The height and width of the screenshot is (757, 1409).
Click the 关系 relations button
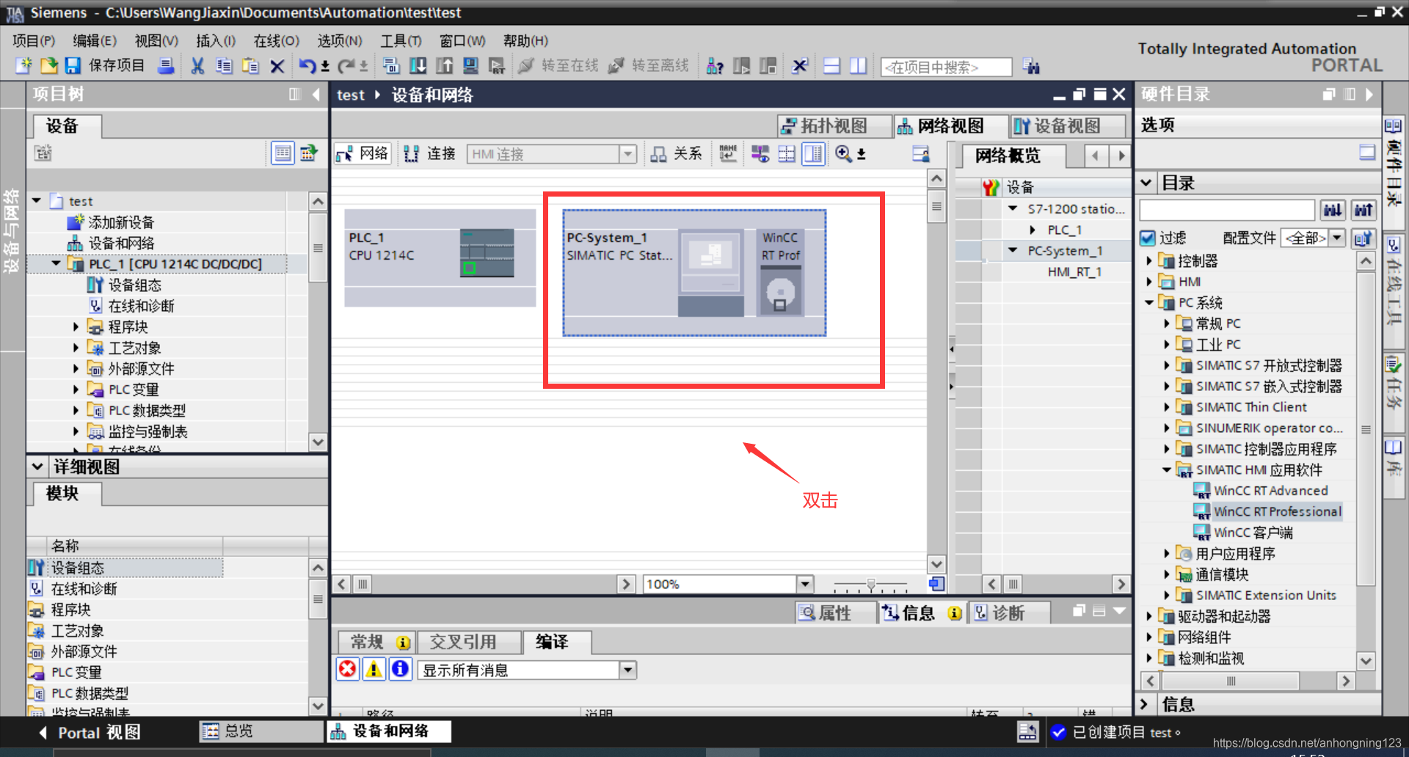click(677, 153)
